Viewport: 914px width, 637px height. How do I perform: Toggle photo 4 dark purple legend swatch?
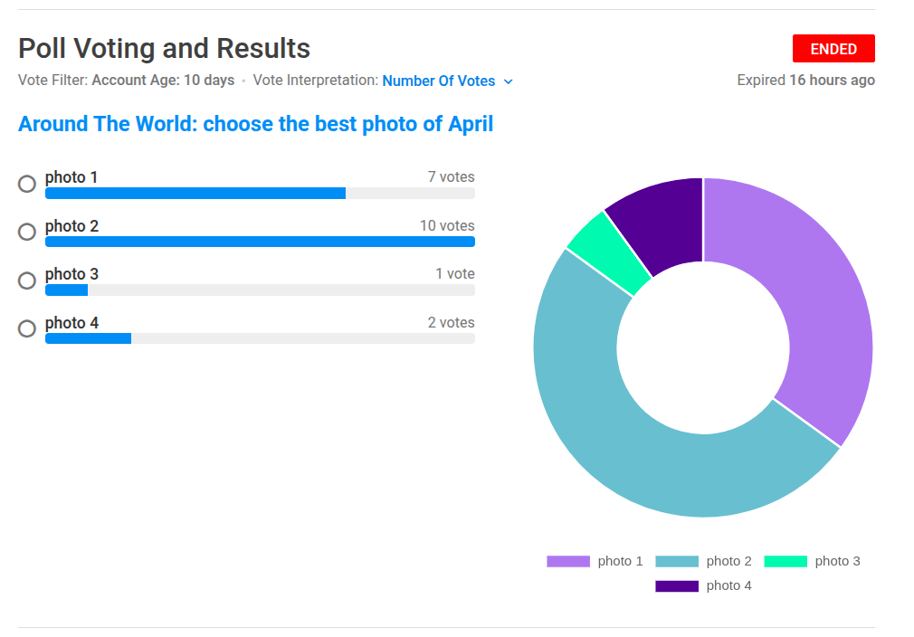pos(677,585)
